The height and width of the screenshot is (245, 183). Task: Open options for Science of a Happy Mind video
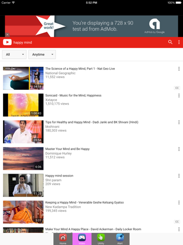pos(179,69)
